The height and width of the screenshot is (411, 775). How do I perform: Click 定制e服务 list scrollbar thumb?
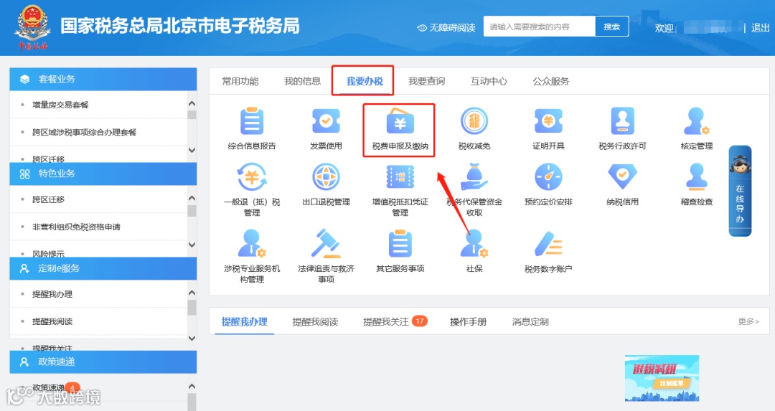click(192, 307)
